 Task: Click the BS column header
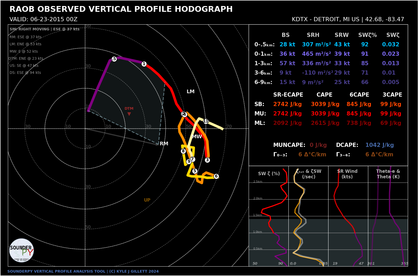click(x=286, y=35)
